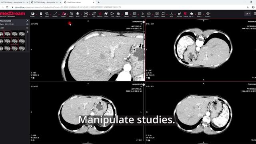Enter Fullscreen mode from toolbar

point(157,14)
